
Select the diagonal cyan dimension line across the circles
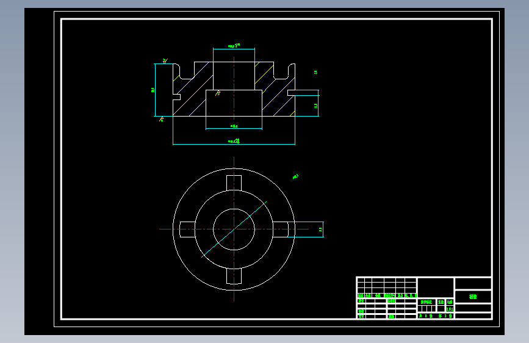[x=234, y=229]
